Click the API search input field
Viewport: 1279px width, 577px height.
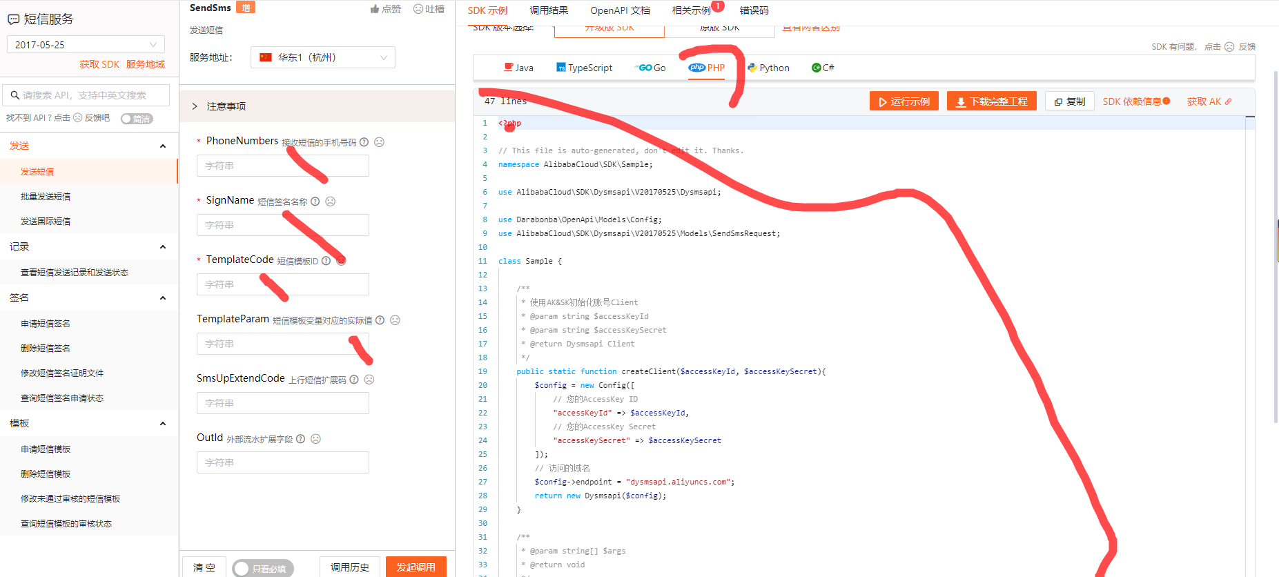coord(86,95)
